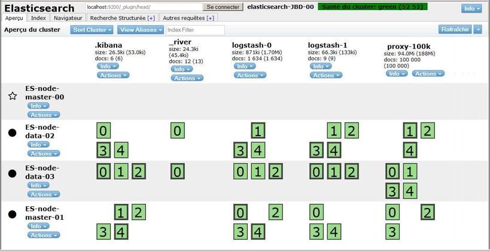Open Info dropdown for proxy-100k index
This screenshot has height=251, width=490.
pyautogui.click(x=396, y=74)
